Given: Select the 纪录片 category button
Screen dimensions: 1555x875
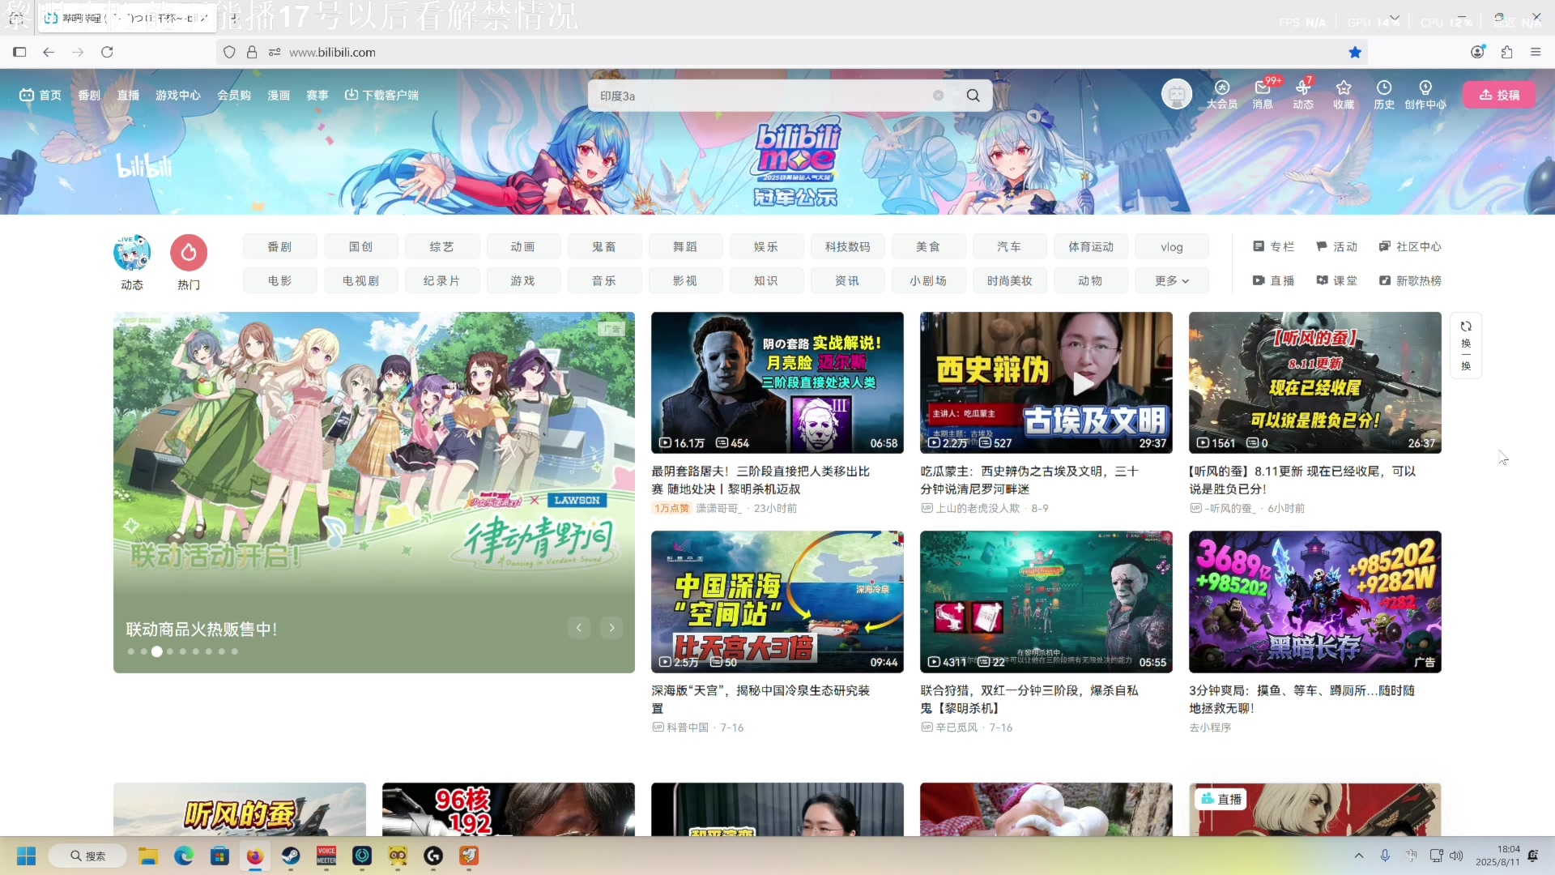Looking at the screenshot, I should (442, 280).
